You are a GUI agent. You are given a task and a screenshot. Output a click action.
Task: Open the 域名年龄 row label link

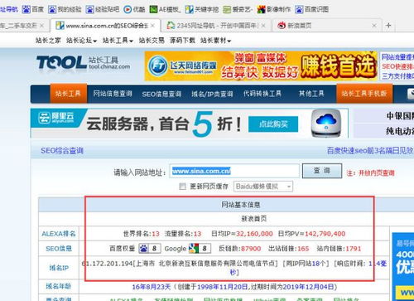(x=59, y=286)
